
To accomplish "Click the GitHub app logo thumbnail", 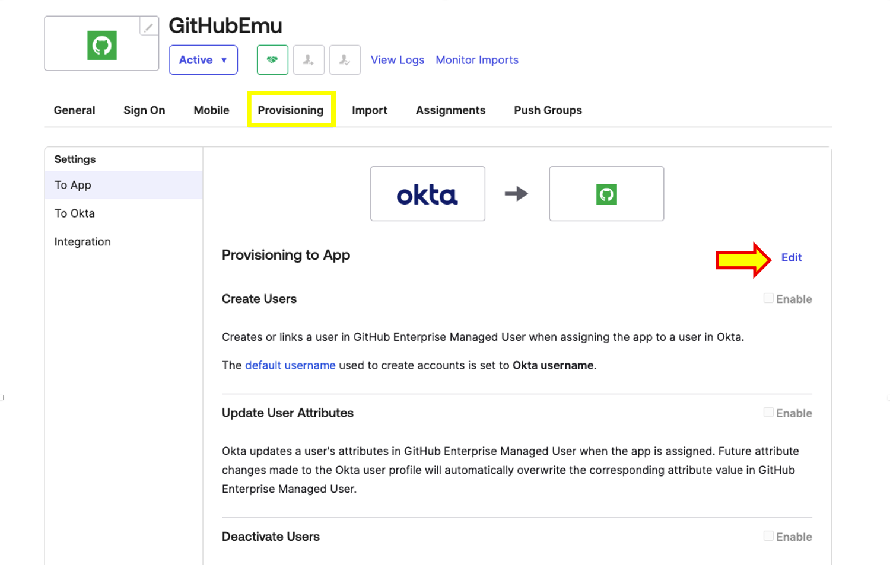I will pos(102,45).
